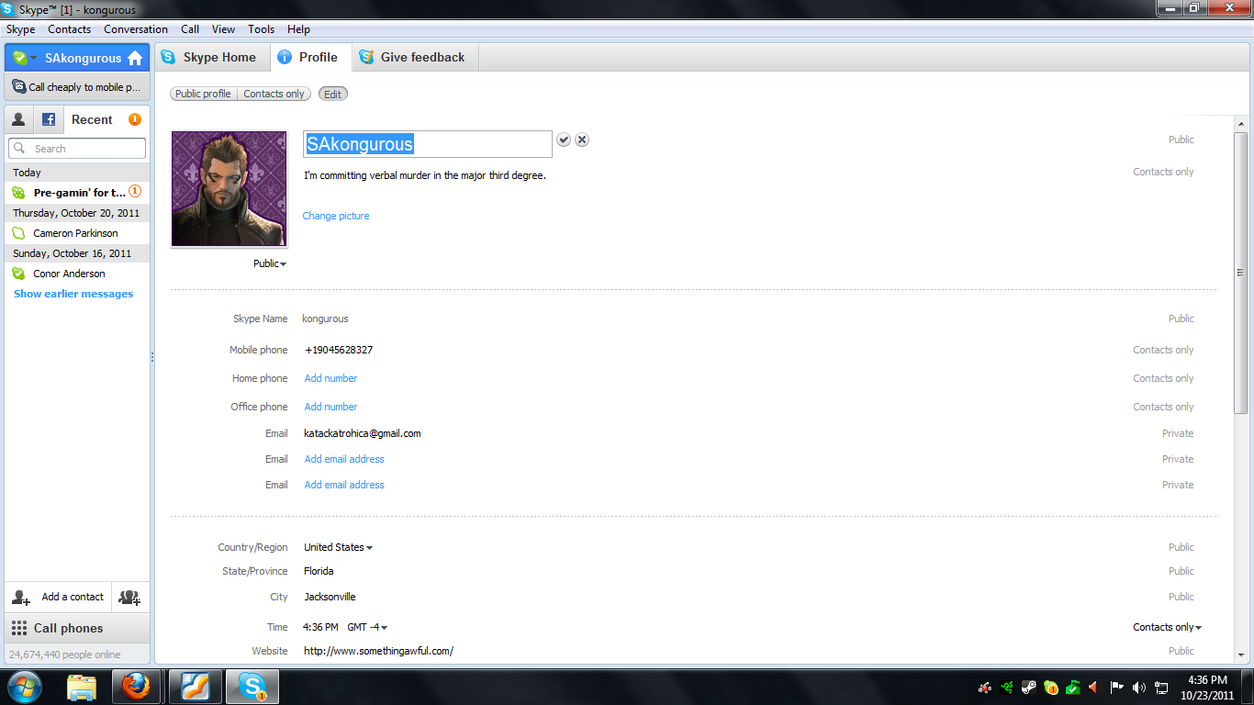Open Windows Explorer from the taskbar
Screen dimensions: 1254x705
[x=82, y=687]
